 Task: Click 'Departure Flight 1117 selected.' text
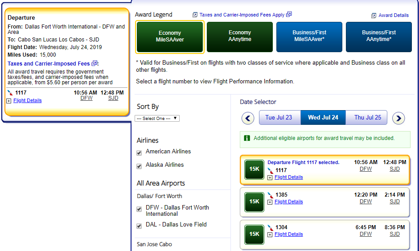coord(303,163)
